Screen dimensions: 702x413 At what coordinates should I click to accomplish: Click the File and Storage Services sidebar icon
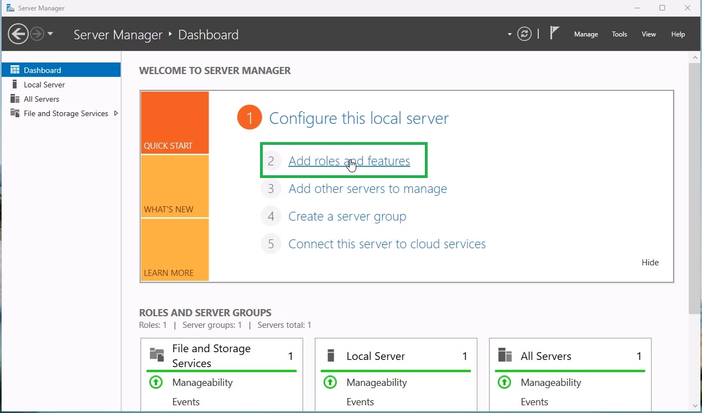pyautogui.click(x=15, y=113)
